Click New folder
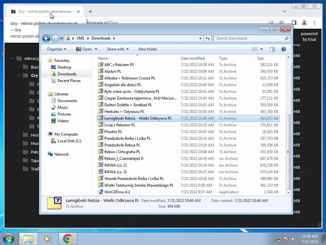Viewport: 326px width, 245px height. [x=148, y=49]
